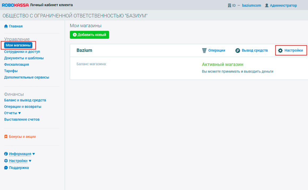Click the building icon next to ID
The height and width of the screenshot is (190, 308).
[x=229, y=5]
